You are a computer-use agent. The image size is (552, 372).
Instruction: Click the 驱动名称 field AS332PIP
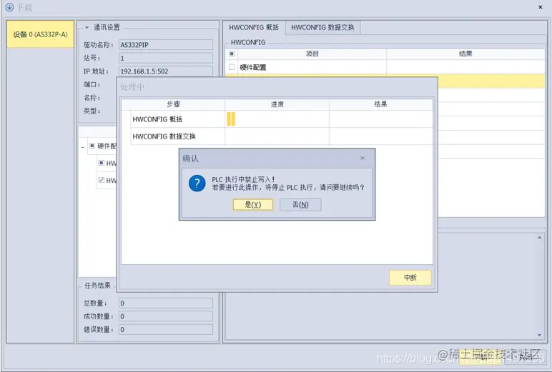[166, 45]
